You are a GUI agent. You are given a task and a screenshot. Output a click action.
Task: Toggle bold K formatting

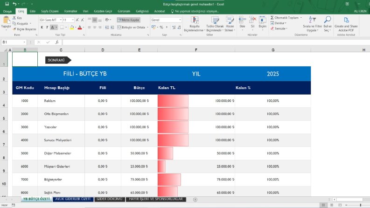click(x=42, y=28)
